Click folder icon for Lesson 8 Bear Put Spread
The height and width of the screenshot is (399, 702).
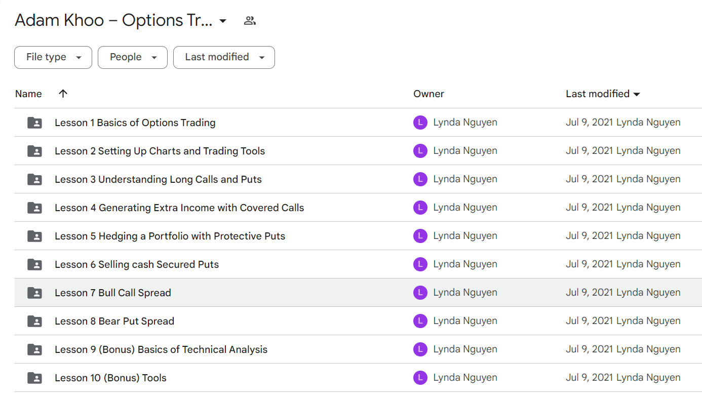pyautogui.click(x=34, y=321)
